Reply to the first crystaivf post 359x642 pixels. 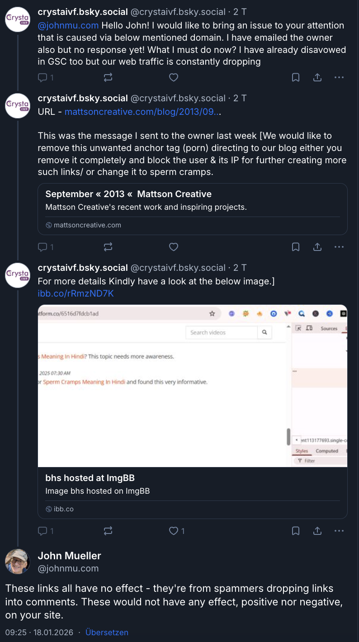[x=43, y=77]
